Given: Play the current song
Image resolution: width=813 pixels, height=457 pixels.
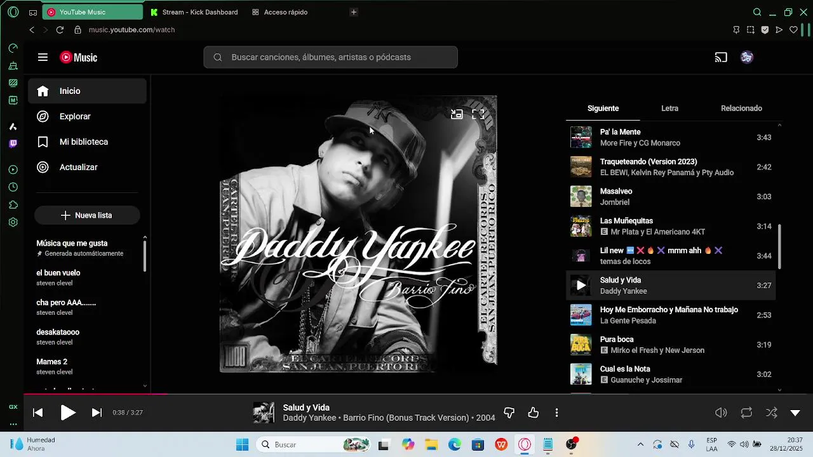Looking at the screenshot, I should click(x=68, y=413).
